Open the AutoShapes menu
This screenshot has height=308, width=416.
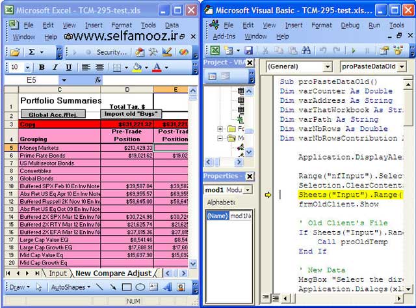[x=71, y=287]
